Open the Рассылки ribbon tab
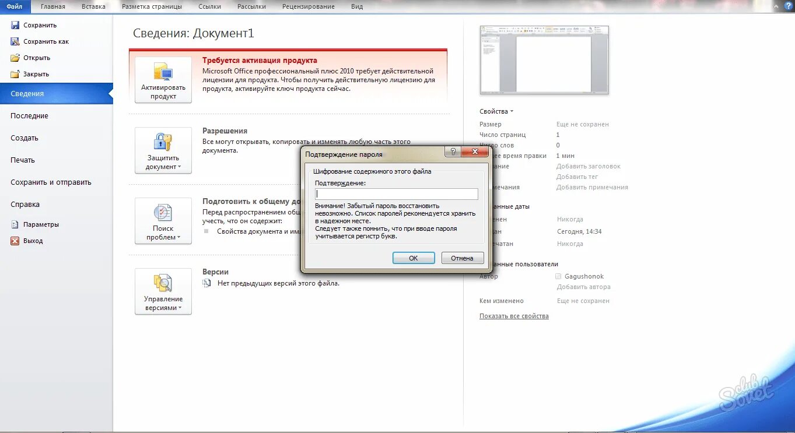Viewport: 795px width, 433px height. pos(251,6)
